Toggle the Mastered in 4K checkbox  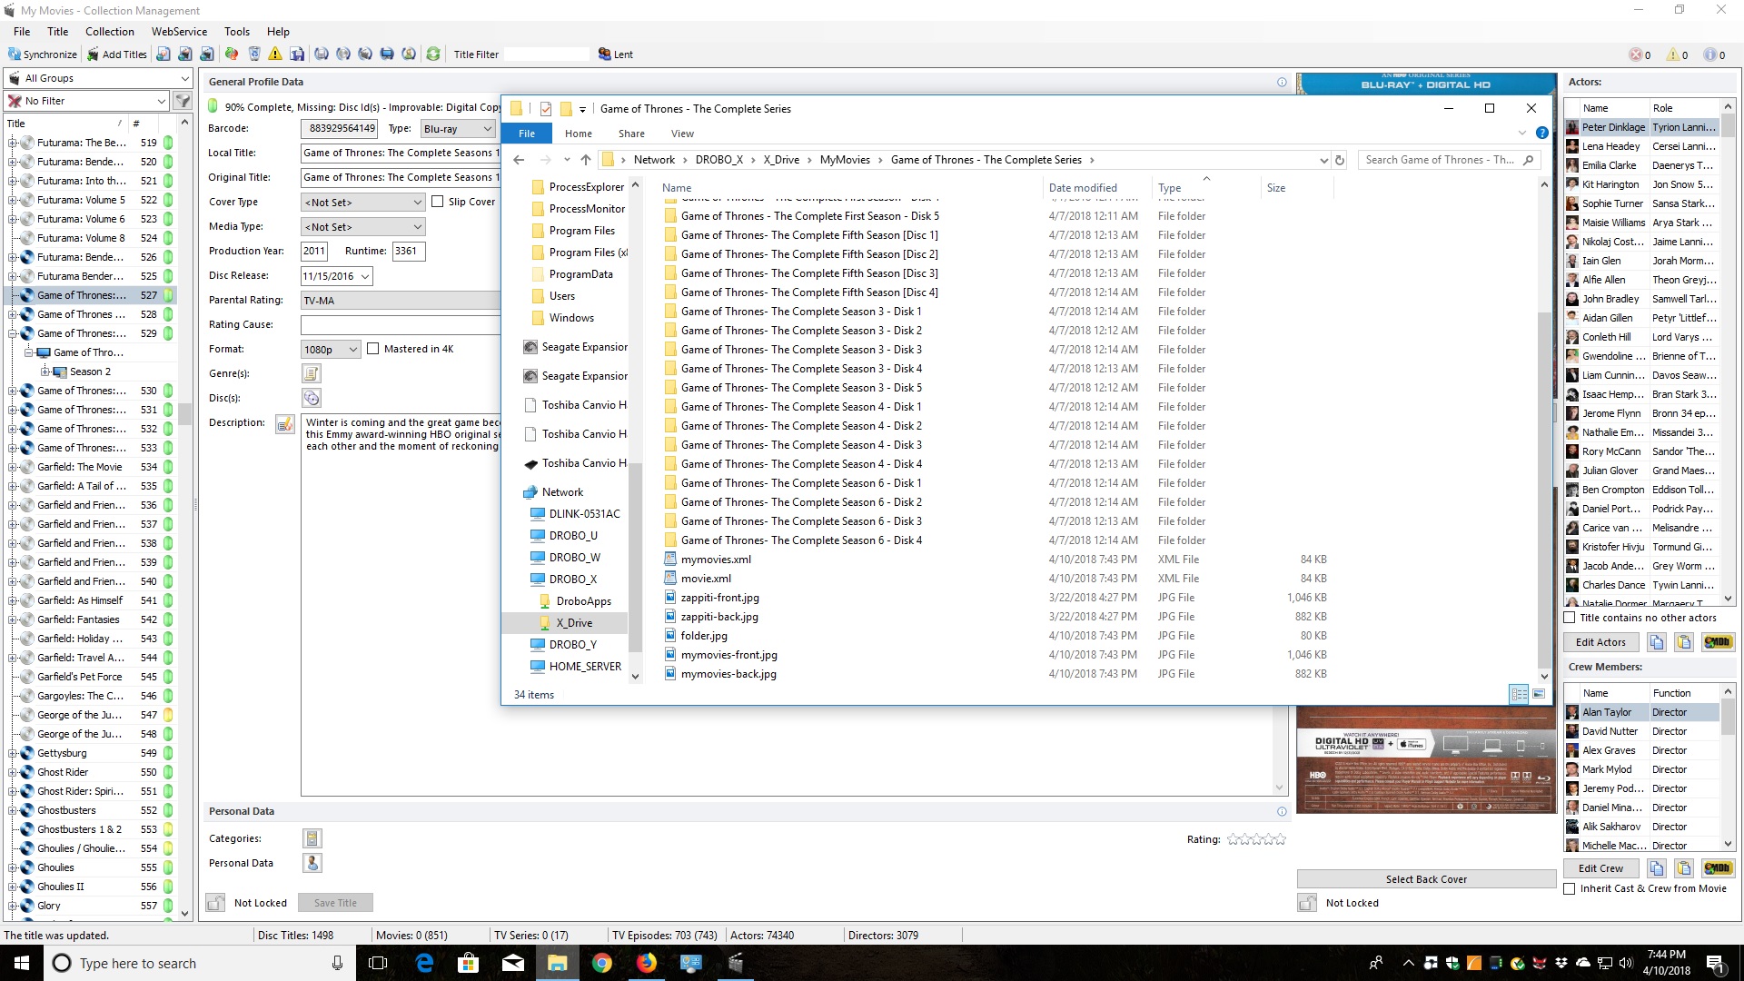pos(372,349)
